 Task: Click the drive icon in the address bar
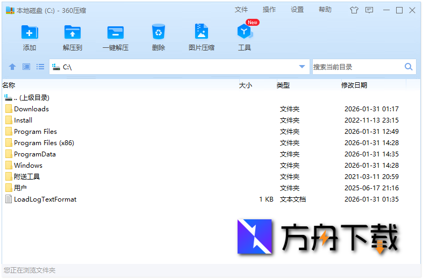click(56, 67)
